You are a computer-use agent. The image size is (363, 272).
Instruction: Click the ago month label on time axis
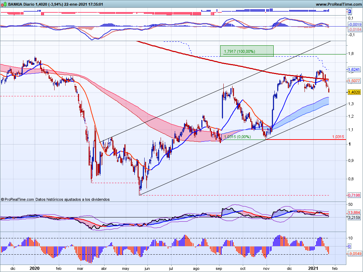tap(196, 268)
